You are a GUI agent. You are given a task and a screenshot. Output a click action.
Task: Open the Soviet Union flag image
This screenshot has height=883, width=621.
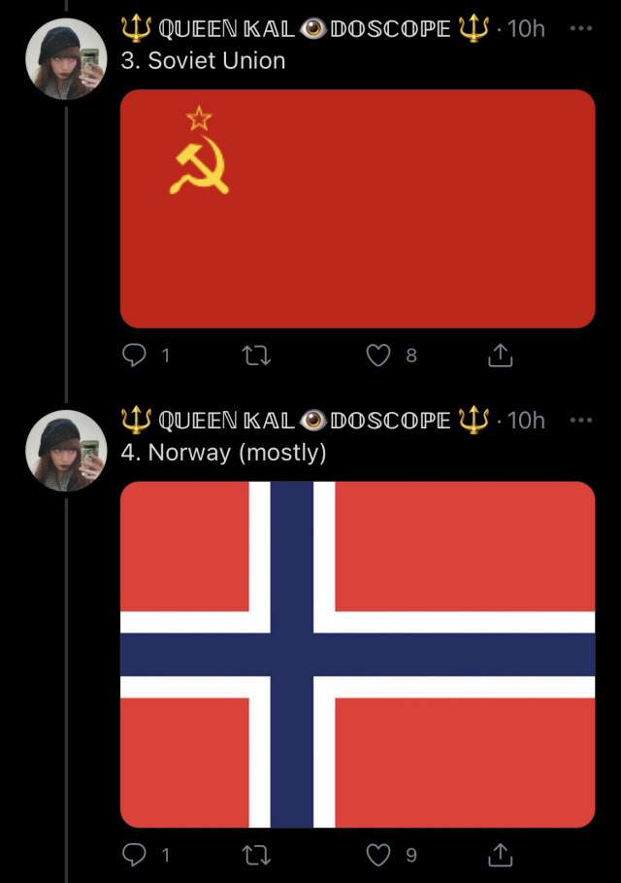pos(358,208)
